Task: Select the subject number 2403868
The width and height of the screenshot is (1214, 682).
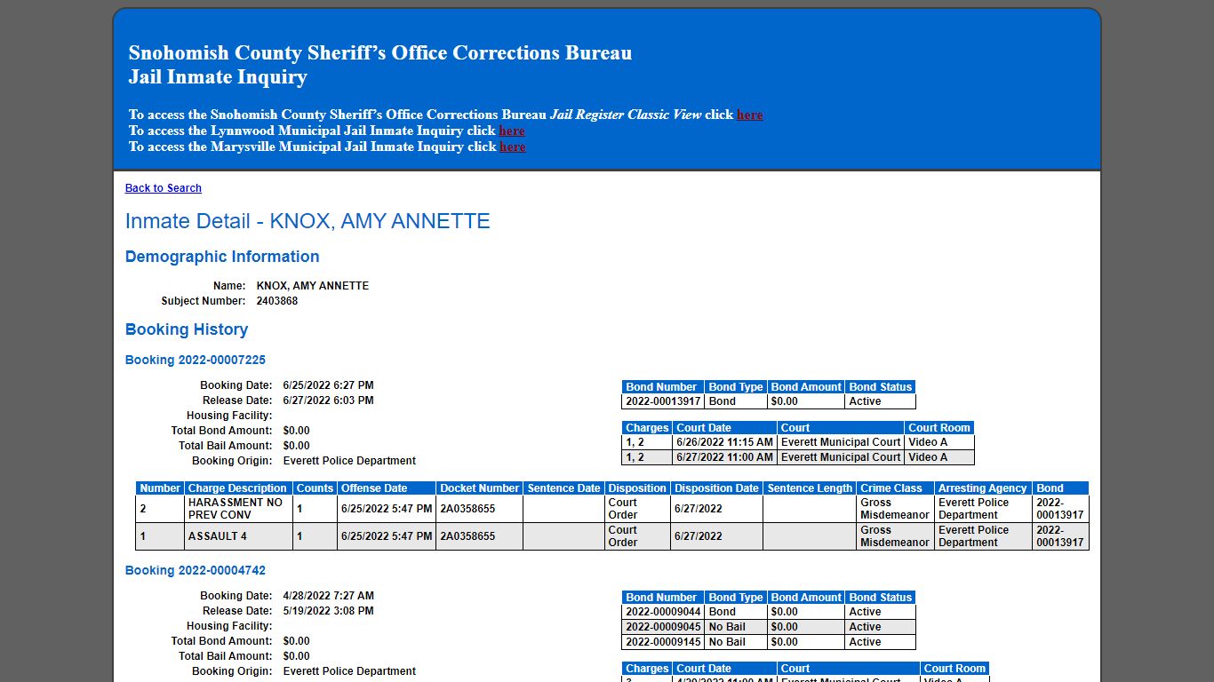Action: (277, 301)
